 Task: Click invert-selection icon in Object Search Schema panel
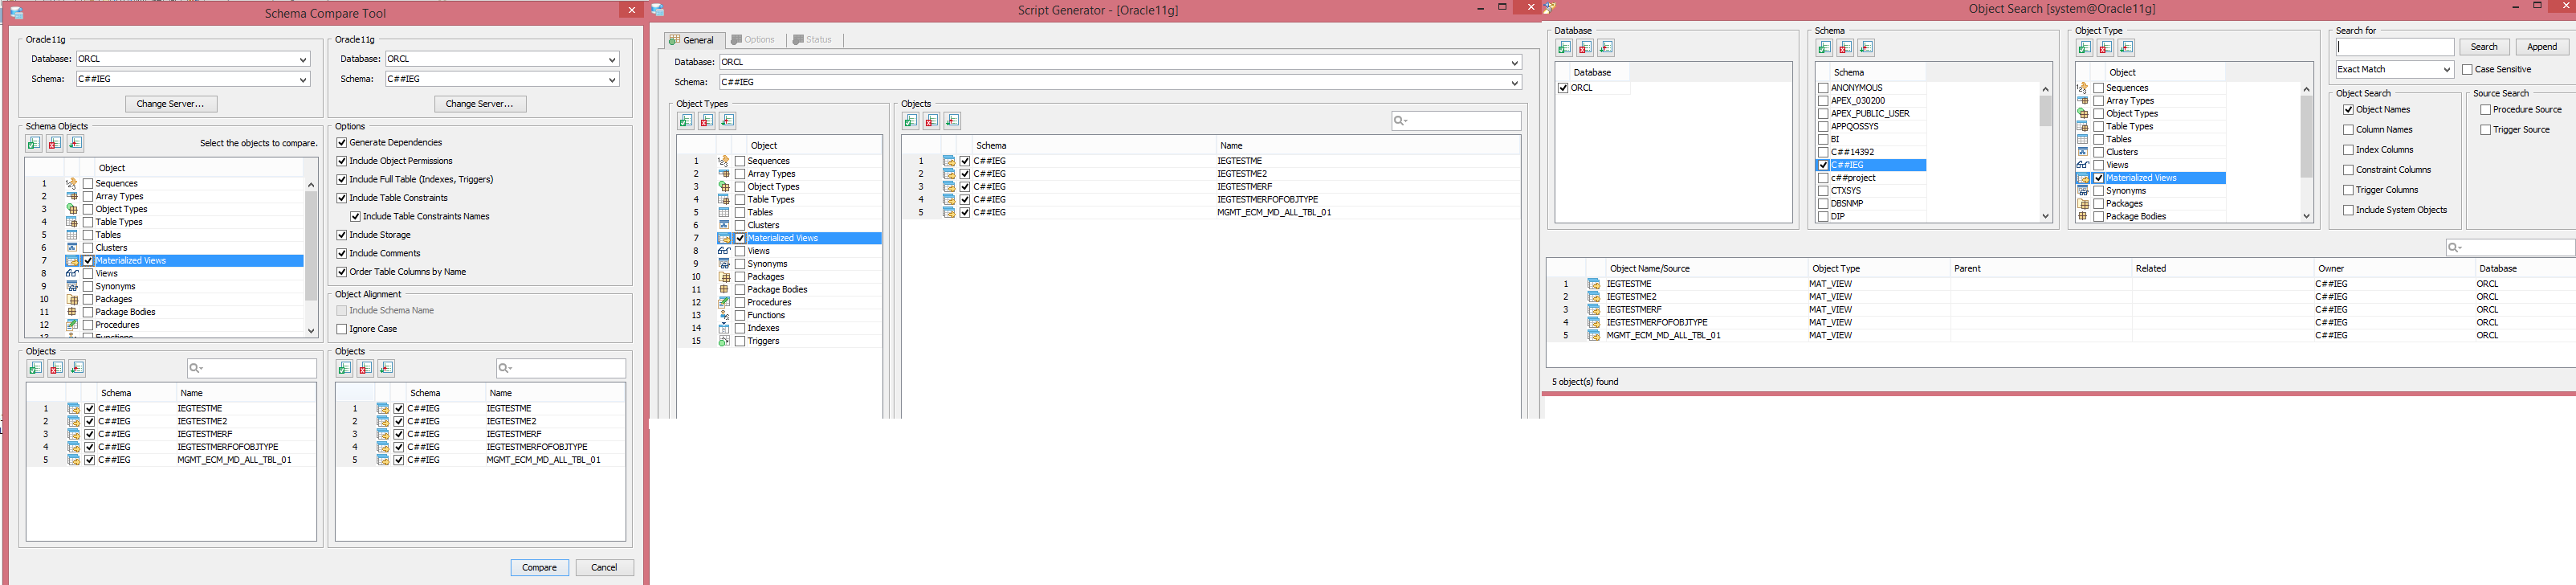(1866, 48)
